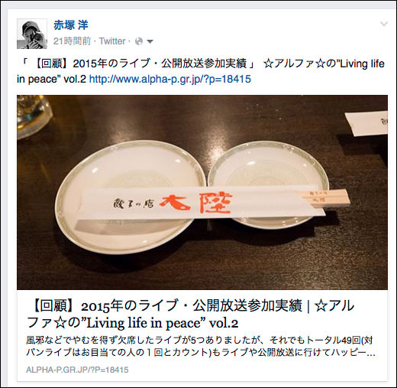Click the chopsticks and plates preview image

coord(202,192)
